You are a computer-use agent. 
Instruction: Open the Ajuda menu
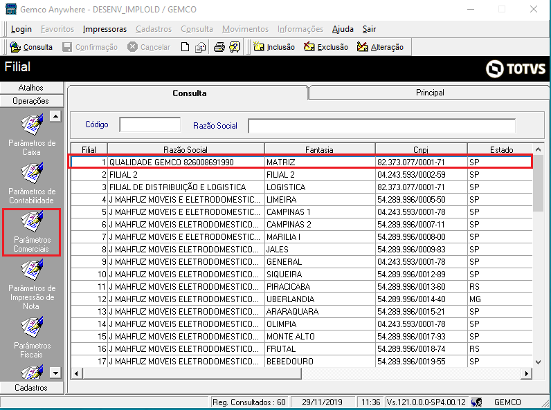343,29
